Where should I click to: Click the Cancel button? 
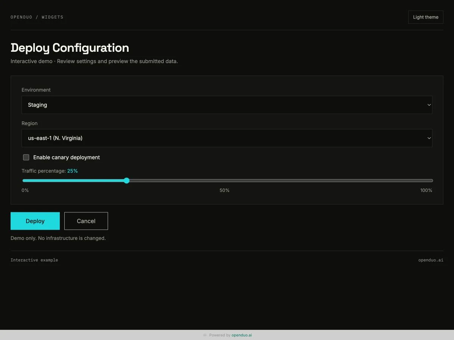click(86, 221)
